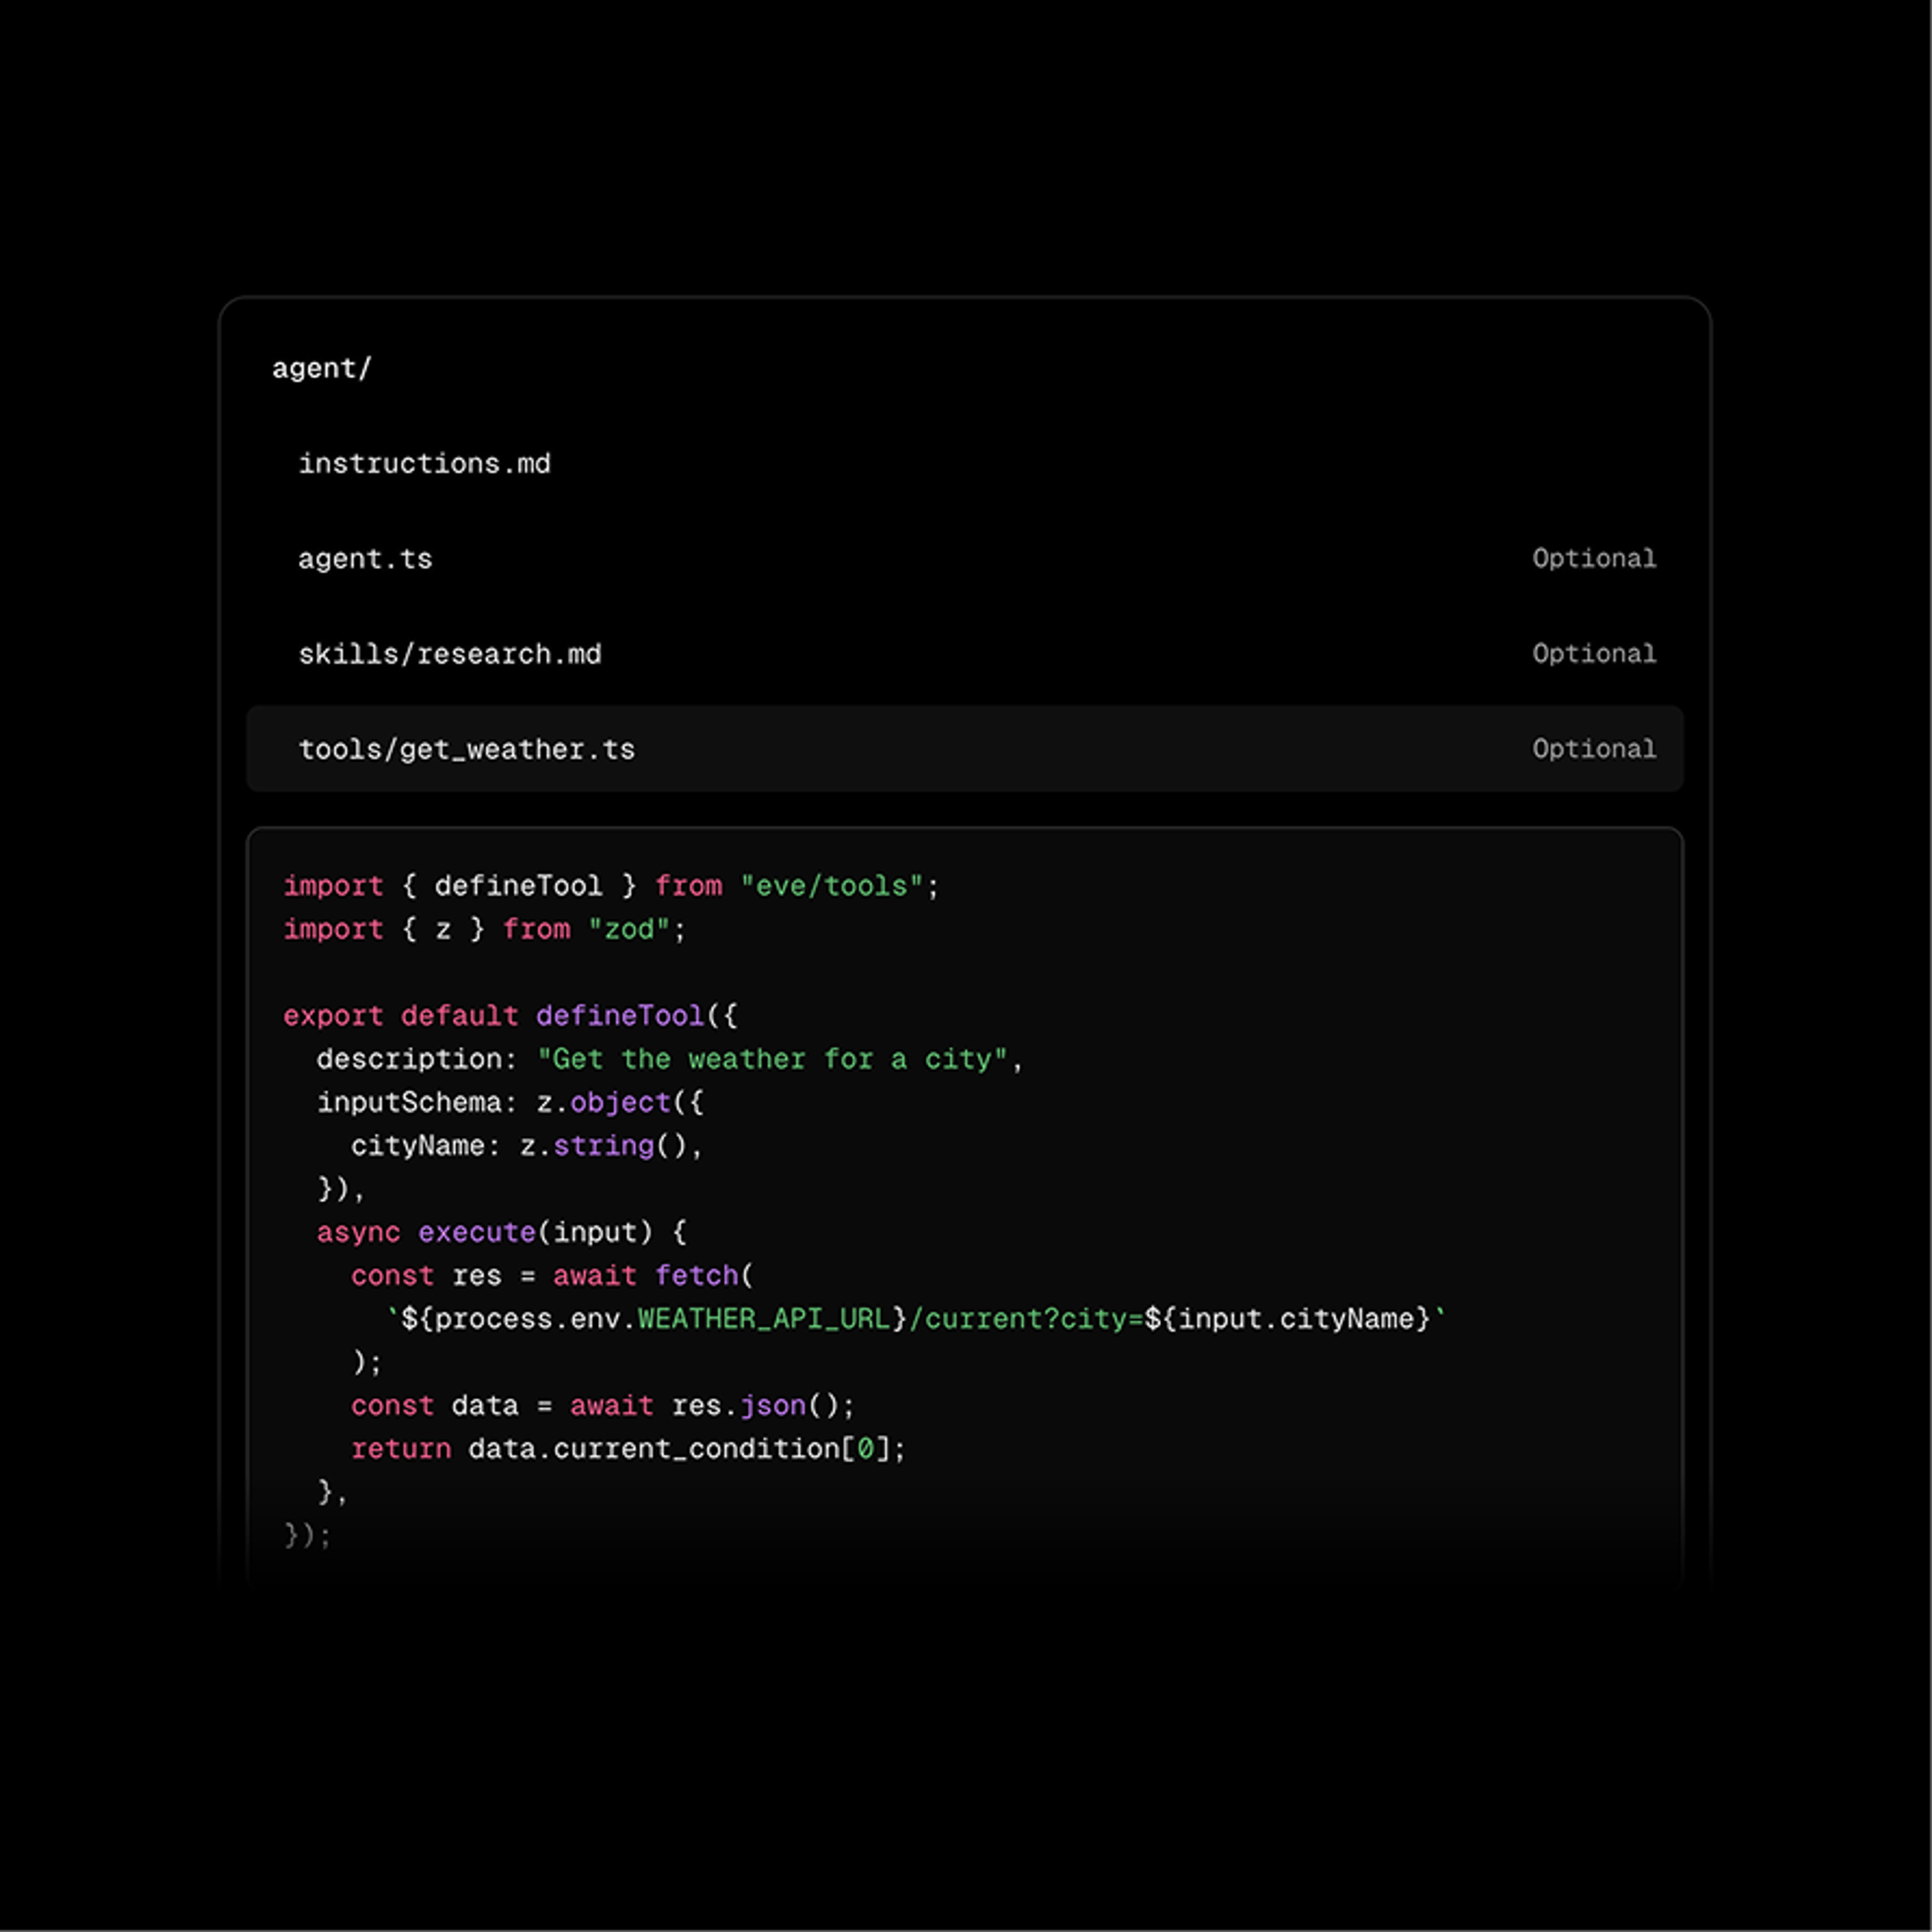This screenshot has height=1932, width=1932.
Task: Click WEATHER_API_URL in the template string
Action: [x=764, y=1319]
